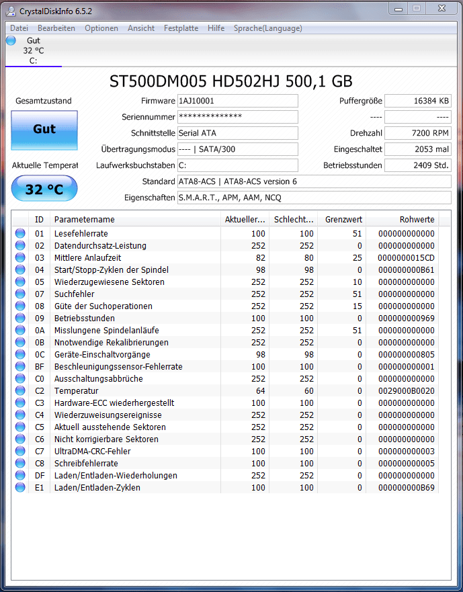Viewport: 463px width, 592px height.
Task: Click status orb of Hardware-ECC wiederhergestellt row
Action: tap(20, 403)
